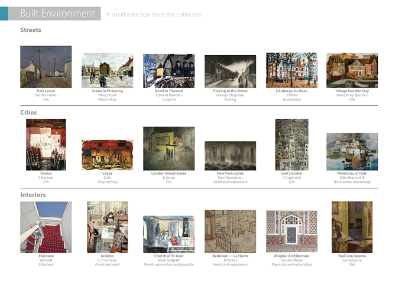
Task: Click the 'L'Auberge De Beau' caption title
Action: coord(292,91)
